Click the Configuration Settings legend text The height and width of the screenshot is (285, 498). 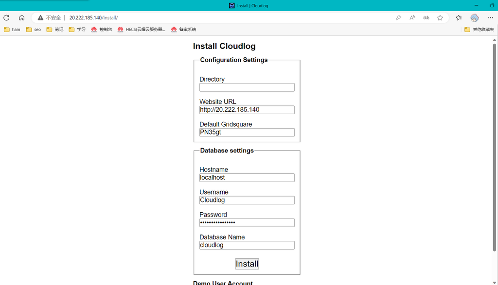point(234,60)
